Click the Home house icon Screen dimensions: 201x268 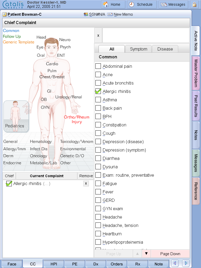pos(106,4)
